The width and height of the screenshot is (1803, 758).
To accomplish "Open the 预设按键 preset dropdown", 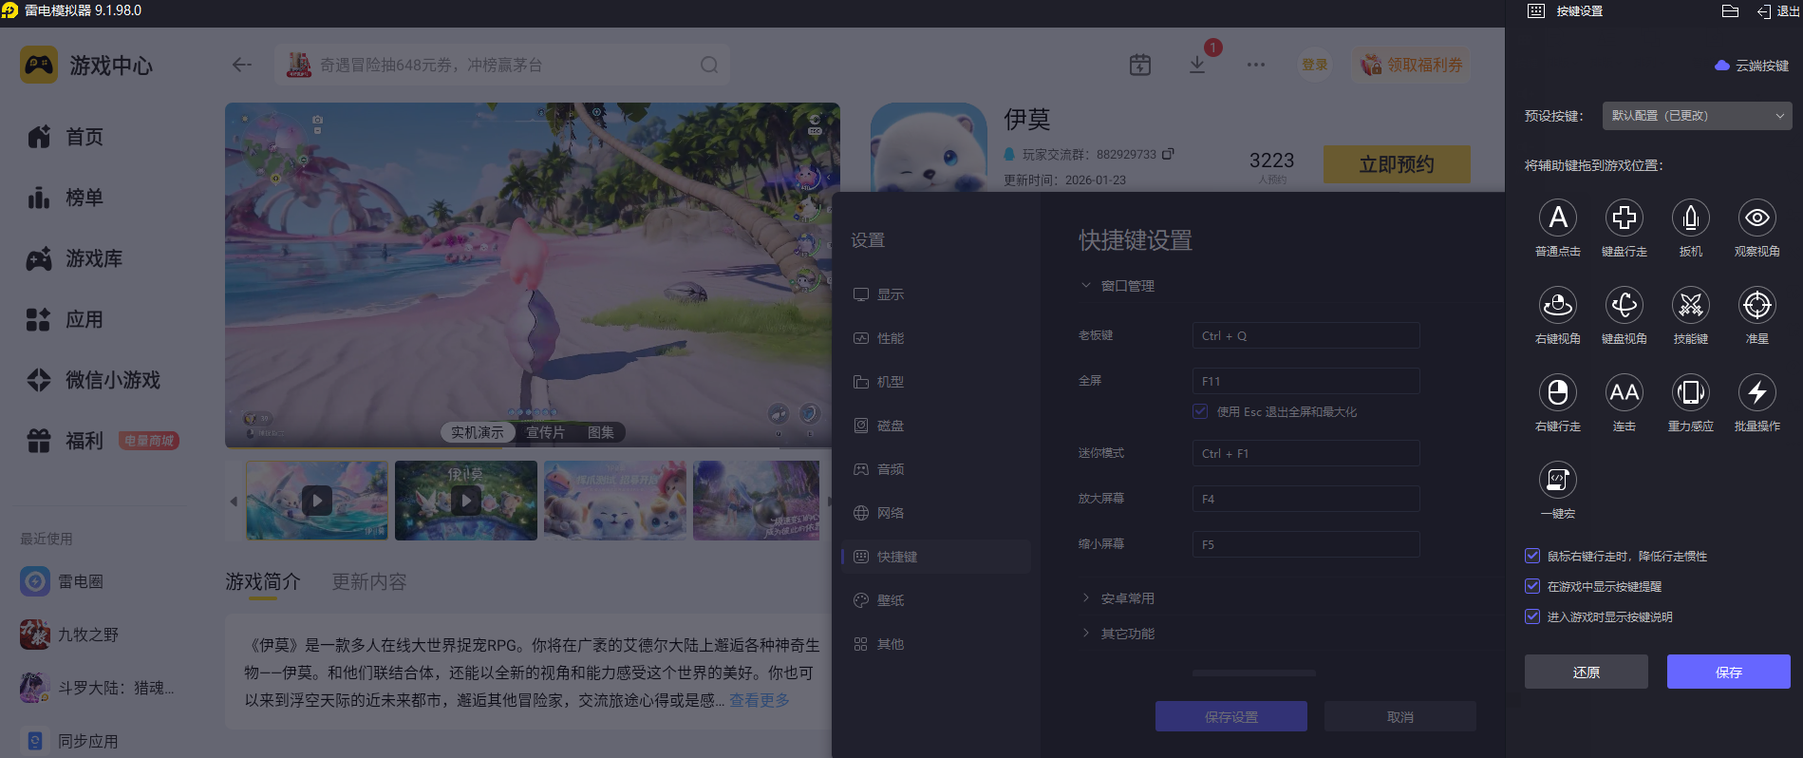I will pos(1697,116).
